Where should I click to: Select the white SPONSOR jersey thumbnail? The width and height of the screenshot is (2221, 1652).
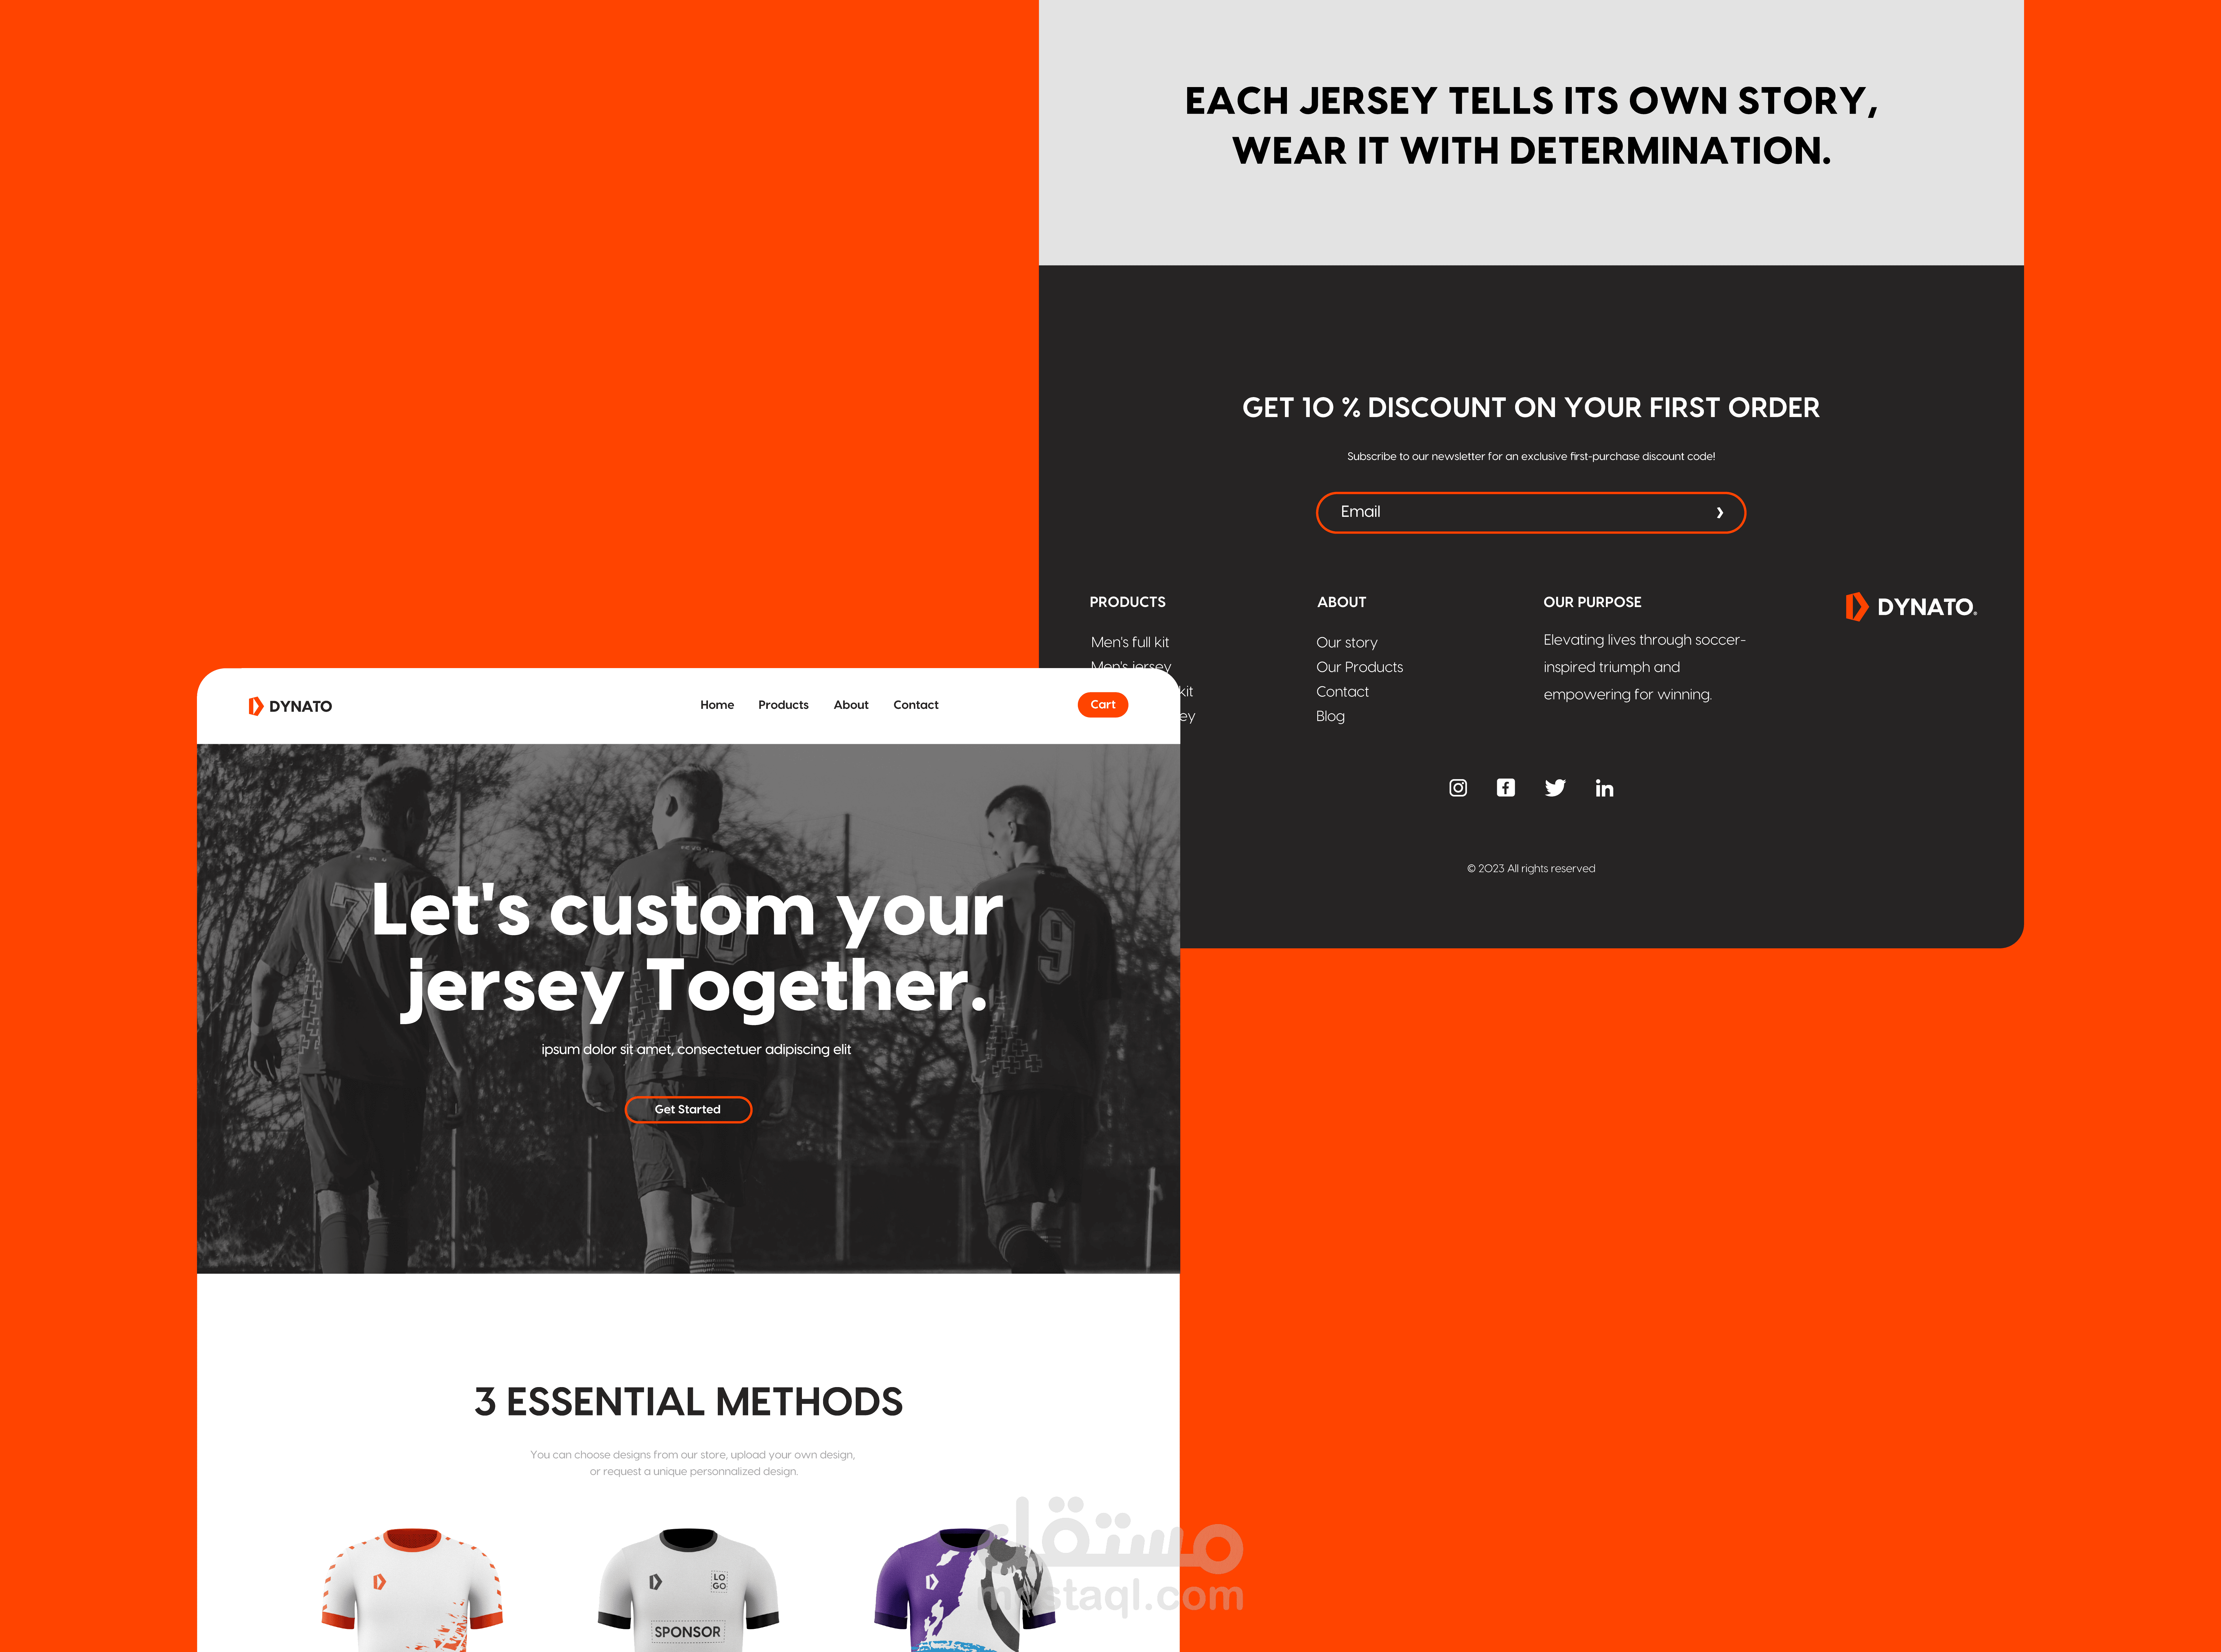click(x=688, y=1589)
